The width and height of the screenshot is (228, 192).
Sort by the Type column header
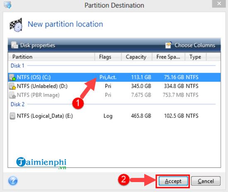[x=195, y=57]
